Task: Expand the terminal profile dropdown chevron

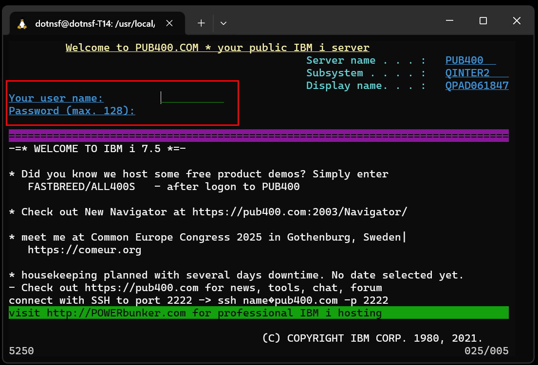Action: point(223,23)
